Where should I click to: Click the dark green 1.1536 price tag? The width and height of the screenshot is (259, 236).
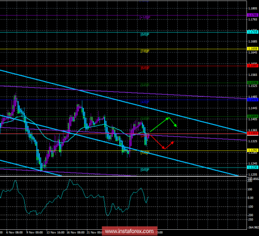(x=253, y=82)
